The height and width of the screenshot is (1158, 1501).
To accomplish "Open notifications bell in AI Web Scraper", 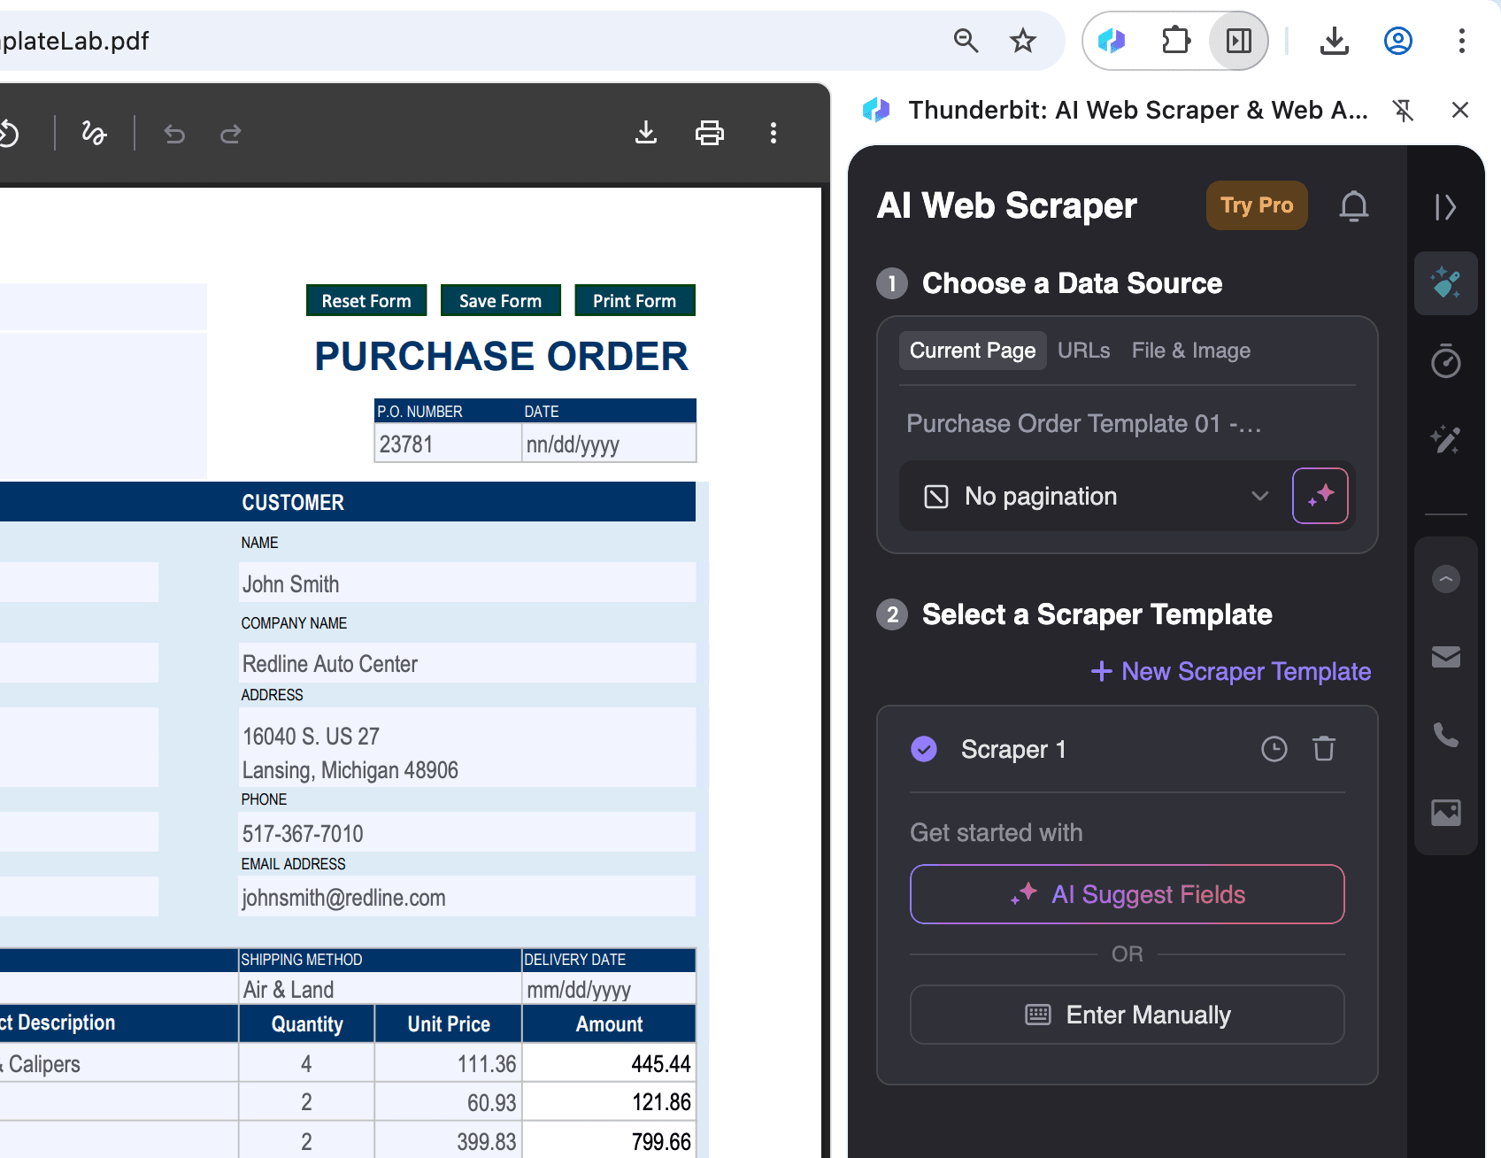I will point(1354,205).
